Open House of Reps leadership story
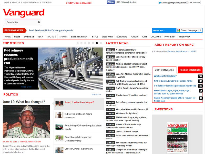205x154 pixels. tap(124, 126)
